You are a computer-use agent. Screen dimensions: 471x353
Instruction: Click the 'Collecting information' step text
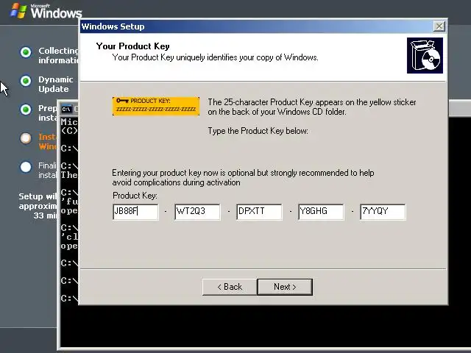tap(58, 56)
